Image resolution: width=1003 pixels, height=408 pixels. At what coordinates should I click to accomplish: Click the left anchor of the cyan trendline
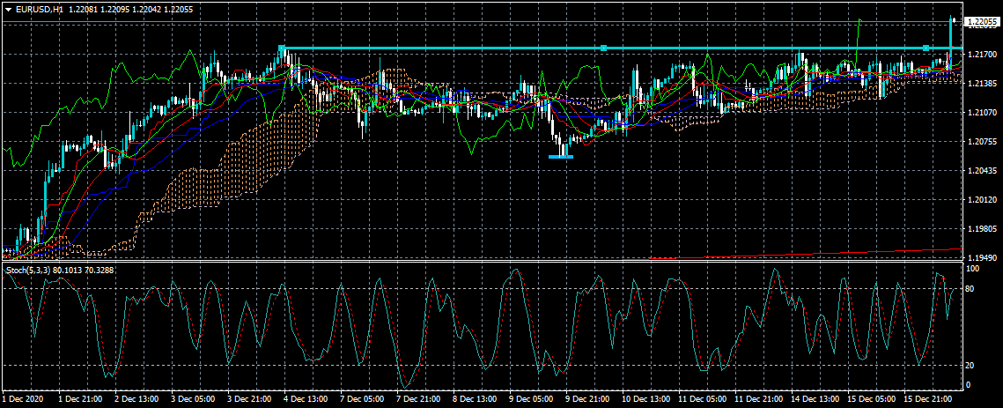(x=281, y=48)
